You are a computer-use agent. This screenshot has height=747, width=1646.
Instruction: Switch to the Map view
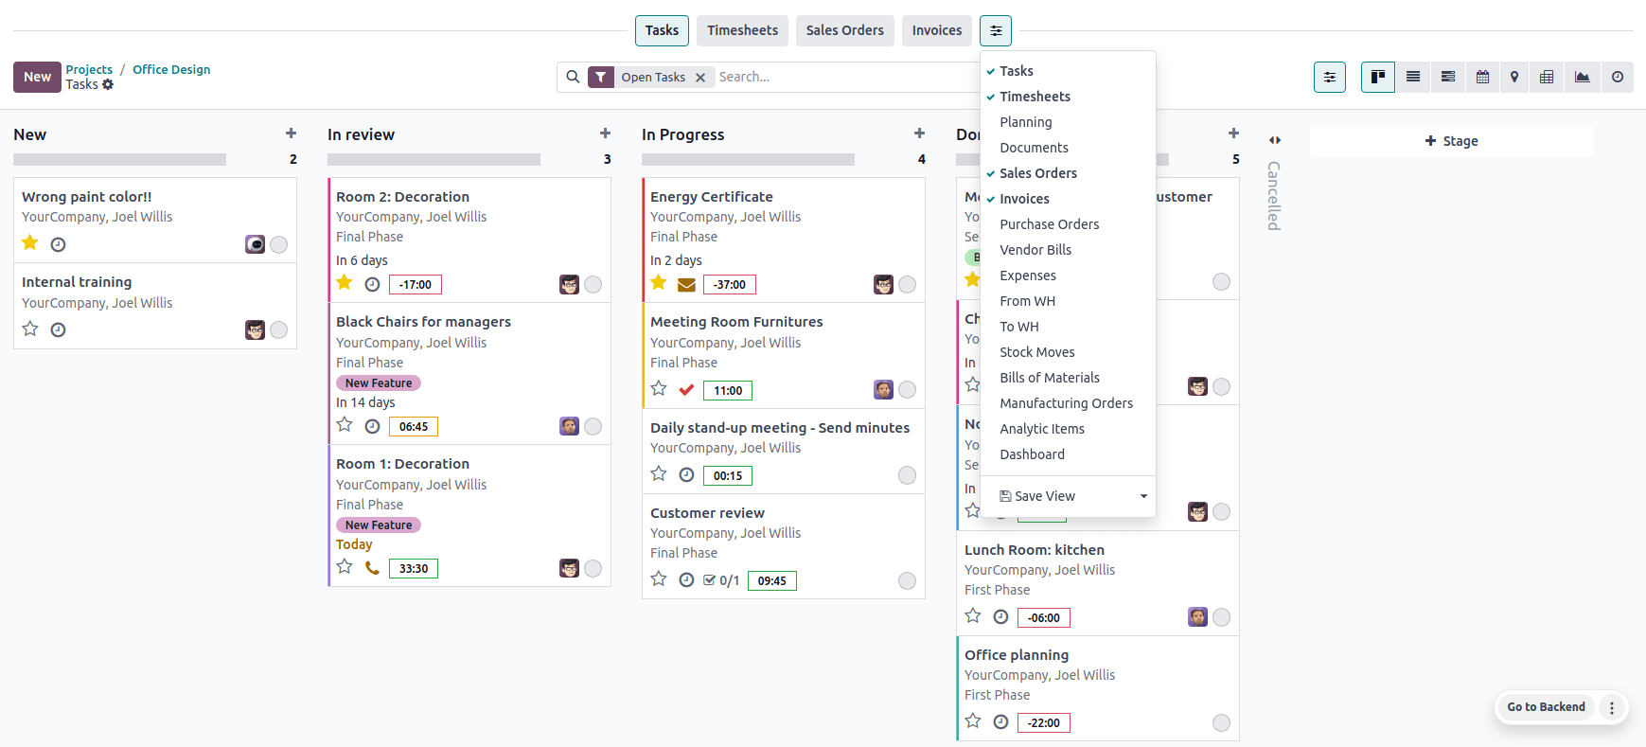[1514, 77]
